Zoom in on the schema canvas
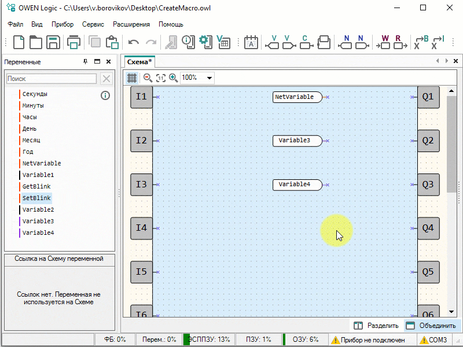This screenshot has width=463, height=347. point(173,77)
